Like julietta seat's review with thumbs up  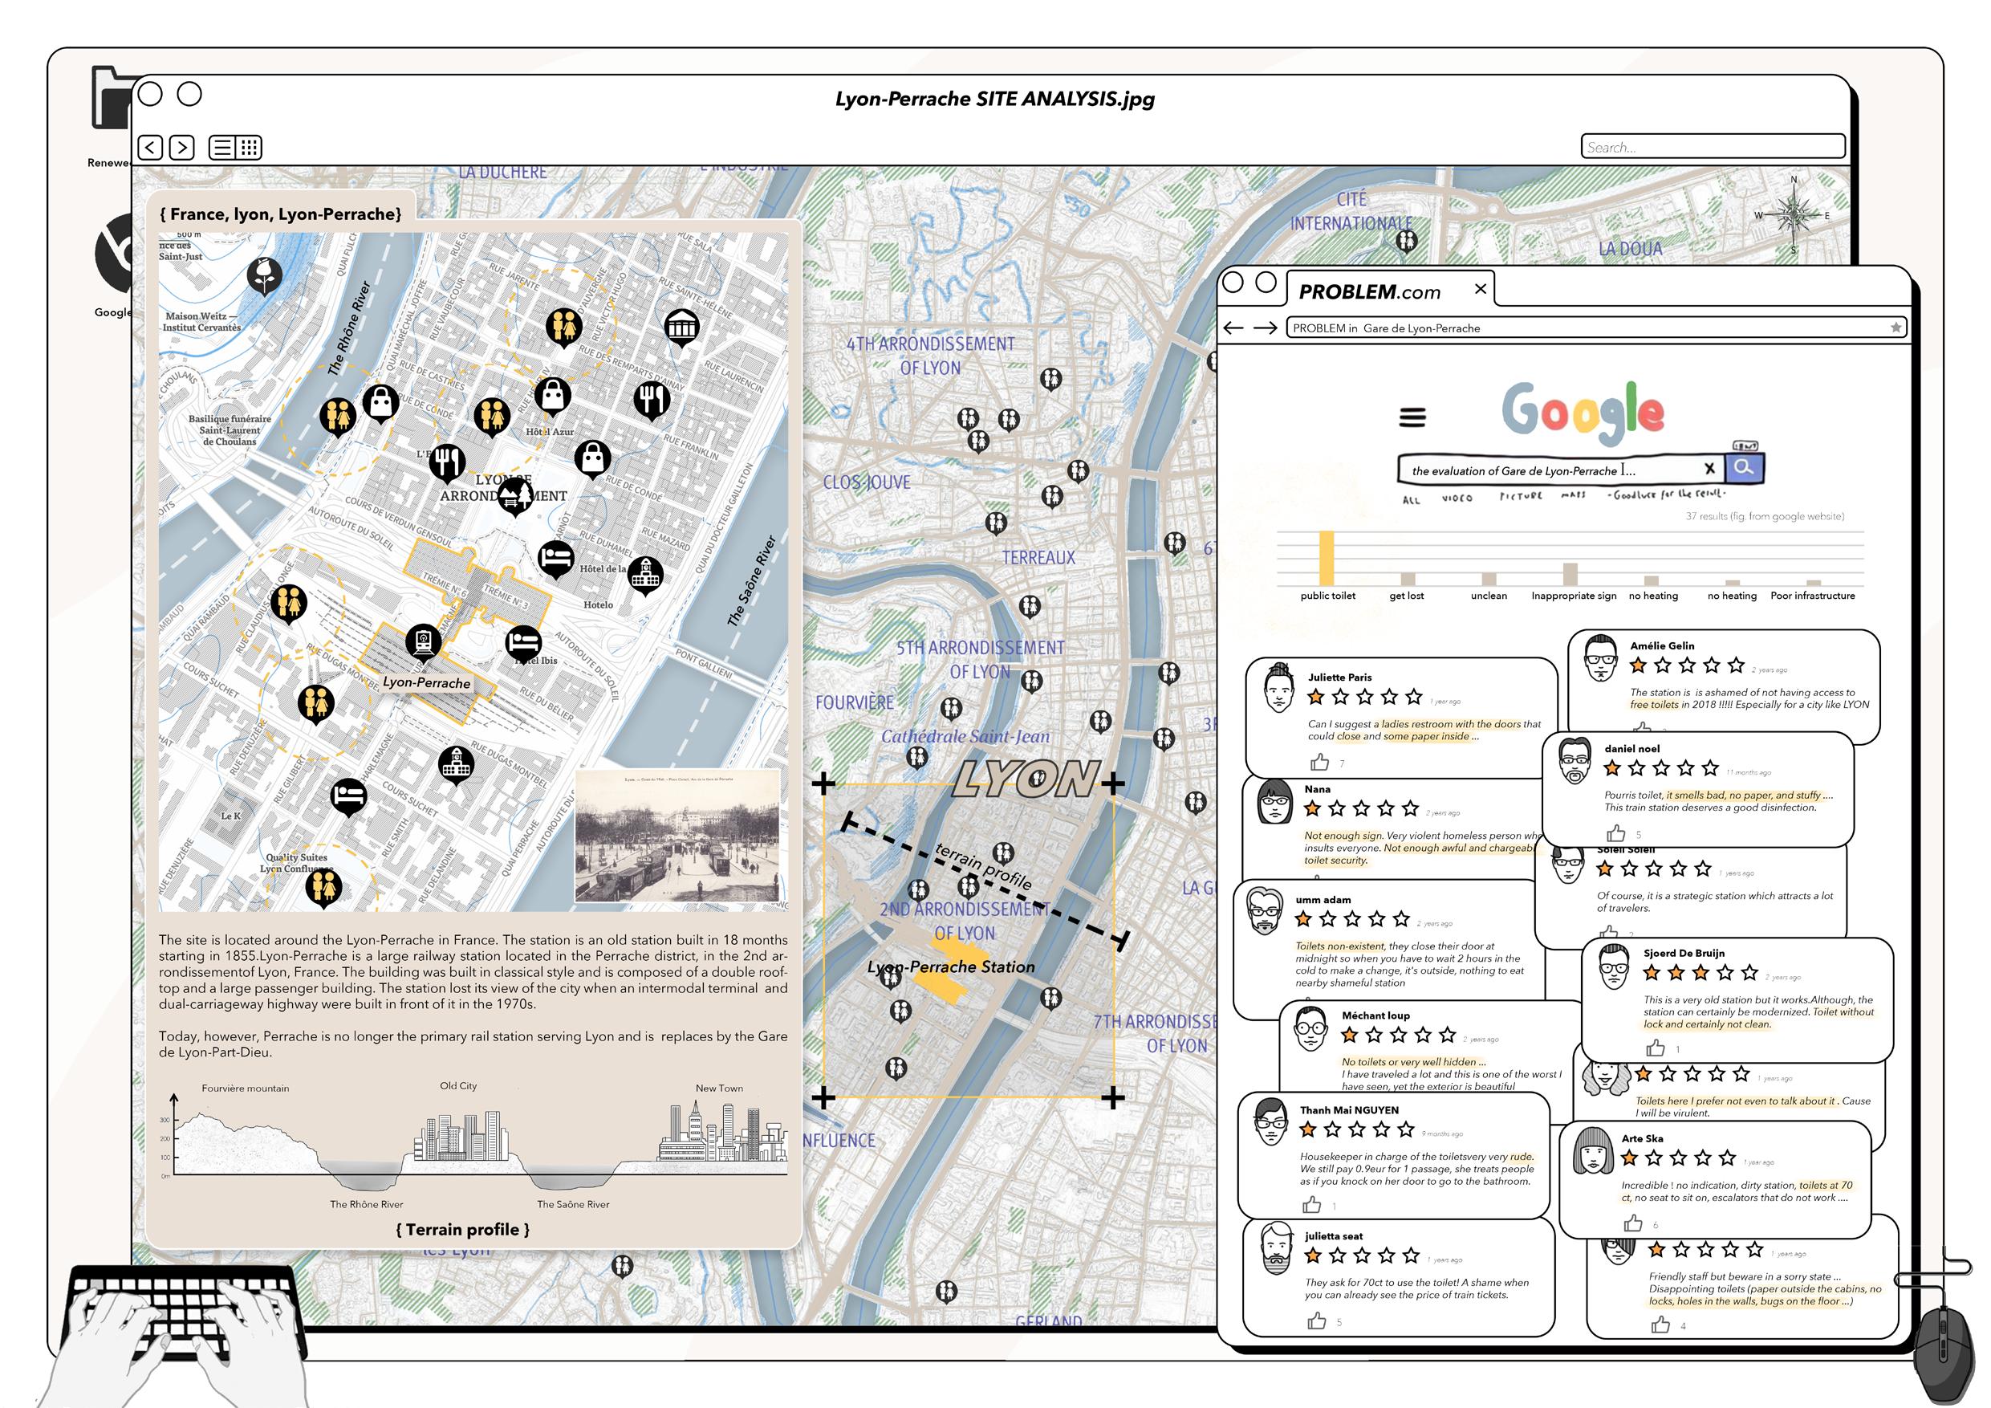(x=1317, y=1321)
